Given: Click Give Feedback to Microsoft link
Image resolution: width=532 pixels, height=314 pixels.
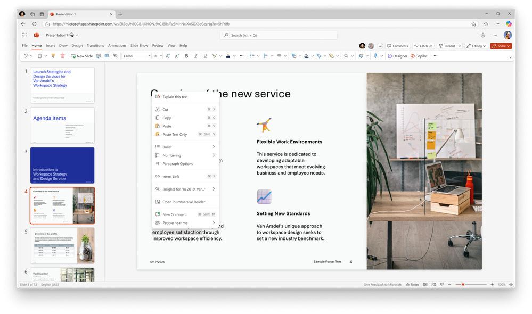Looking at the screenshot, I should (x=382, y=285).
